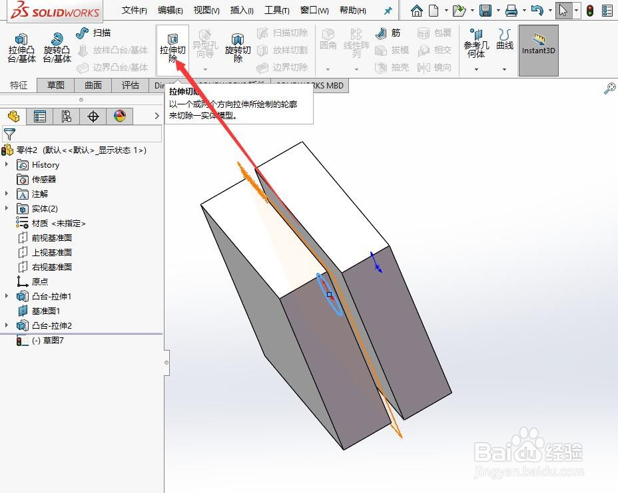Click the Revolved Cut (旋转切除) tool
The width and height of the screenshot is (618, 493).
click(238, 48)
